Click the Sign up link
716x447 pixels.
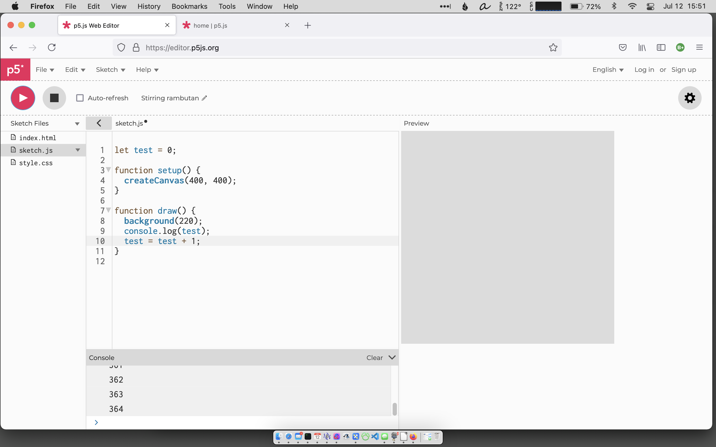684,70
